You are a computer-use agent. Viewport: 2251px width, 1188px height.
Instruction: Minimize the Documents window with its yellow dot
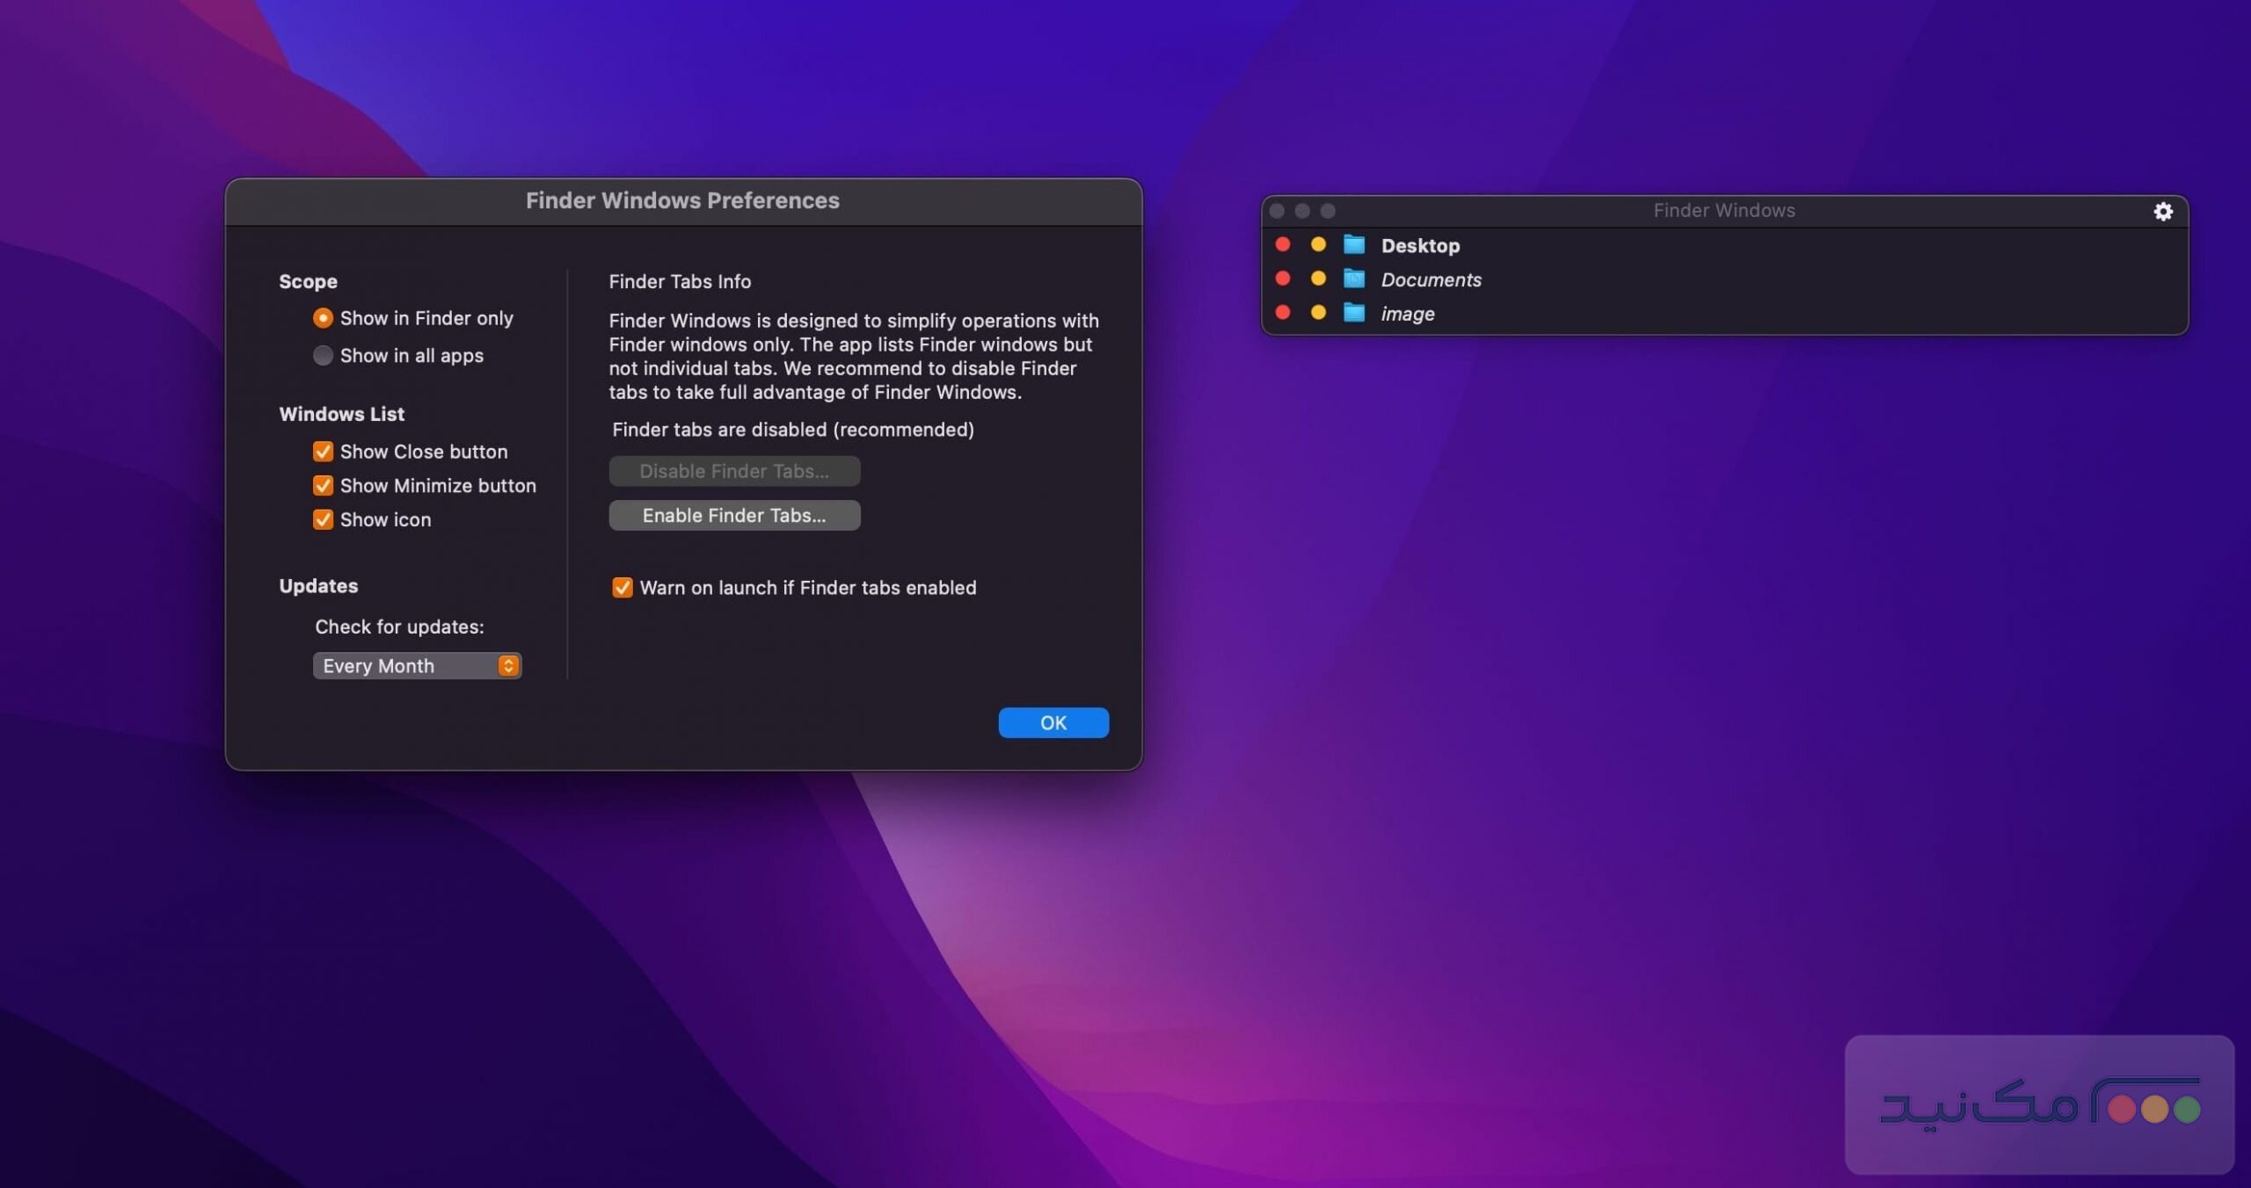(x=1319, y=278)
